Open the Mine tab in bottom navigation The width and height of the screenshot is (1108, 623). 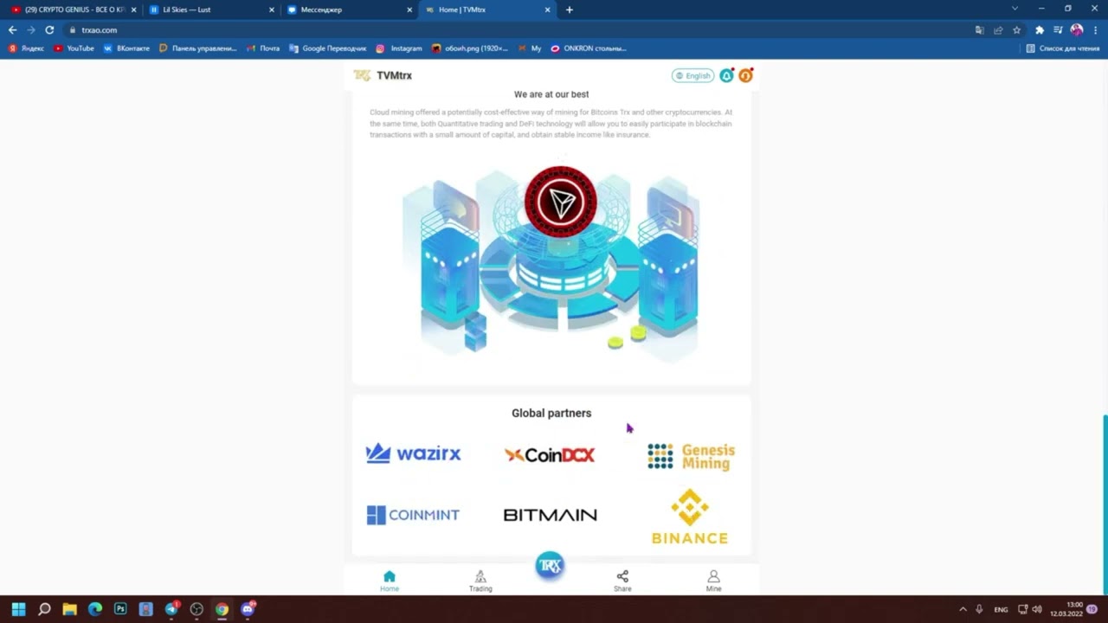(713, 581)
